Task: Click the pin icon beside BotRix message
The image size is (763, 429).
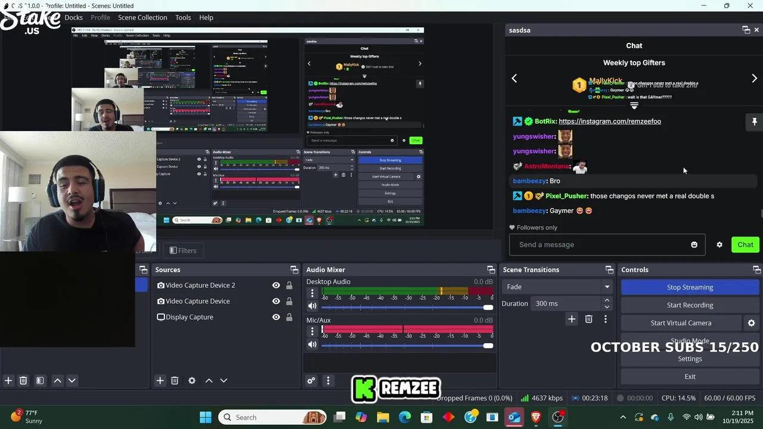Action: 754,122
